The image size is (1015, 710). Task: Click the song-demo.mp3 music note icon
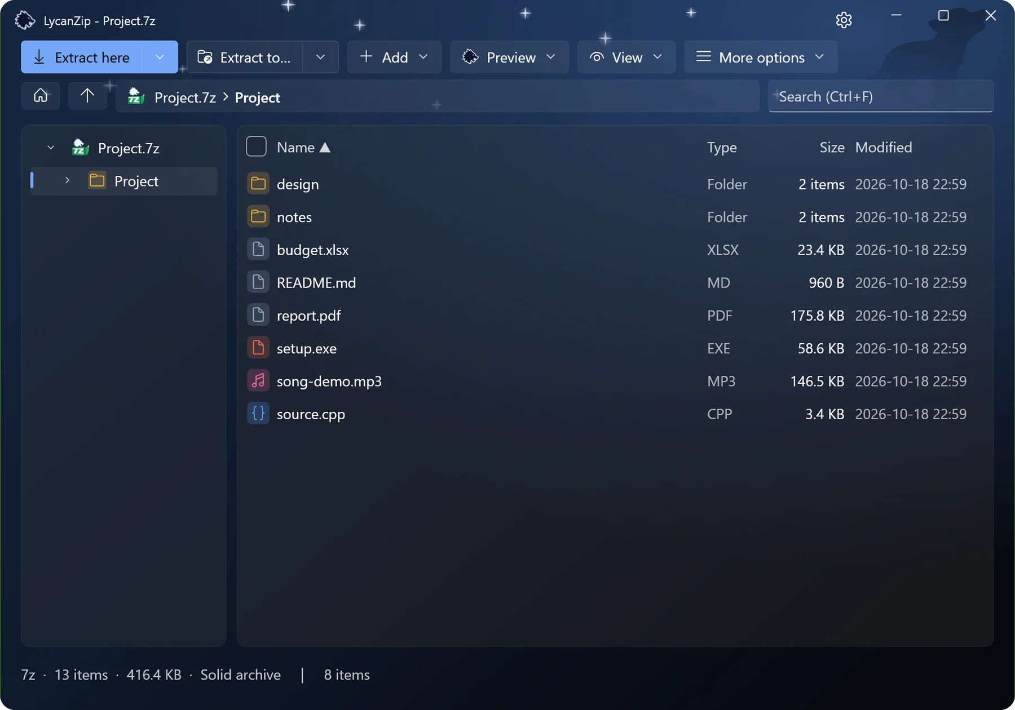(258, 381)
